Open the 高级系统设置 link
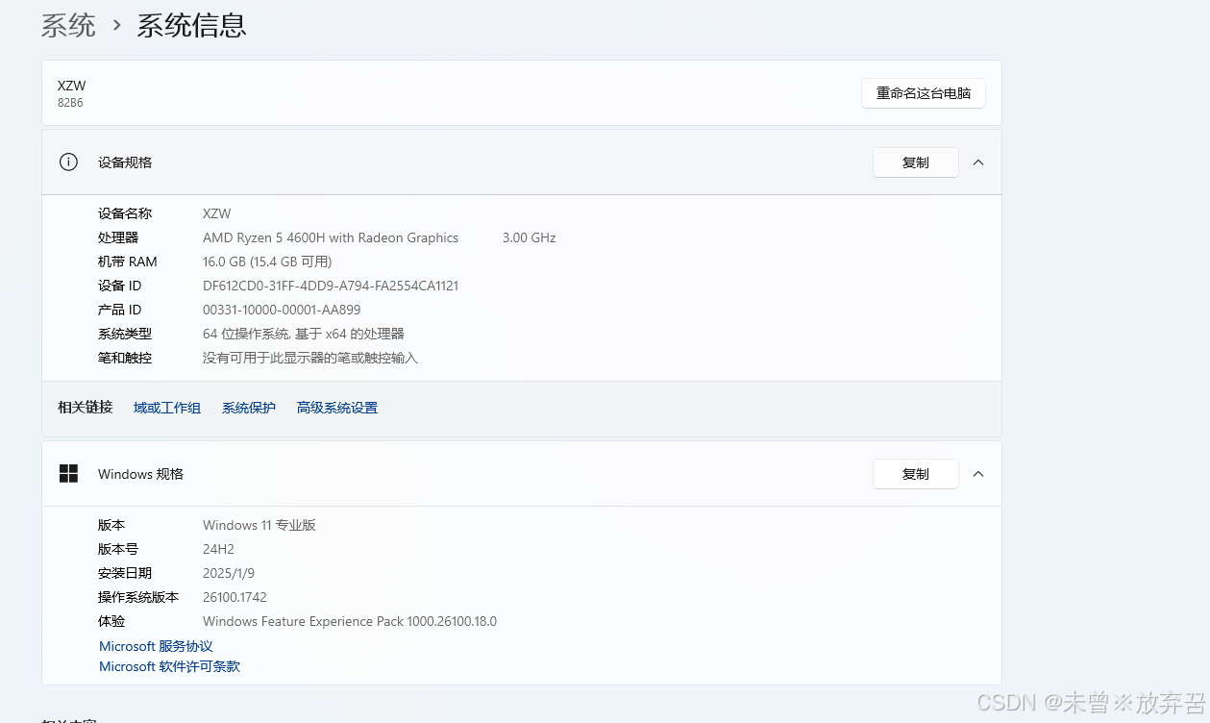This screenshot has height=723, width=1210. [337, 408]
